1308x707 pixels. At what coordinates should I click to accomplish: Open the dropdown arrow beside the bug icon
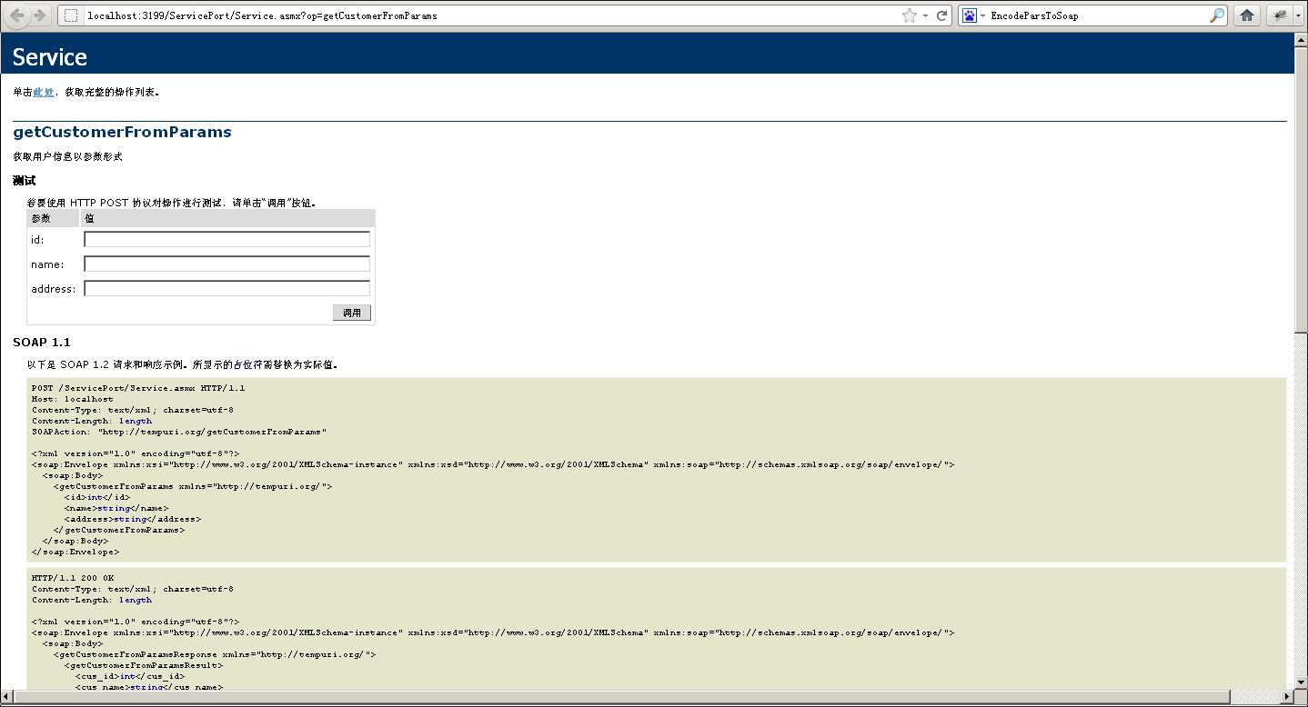[x=1298, y=15]
